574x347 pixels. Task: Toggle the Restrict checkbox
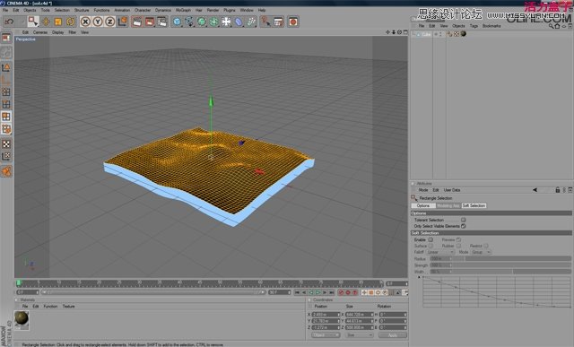486,246
